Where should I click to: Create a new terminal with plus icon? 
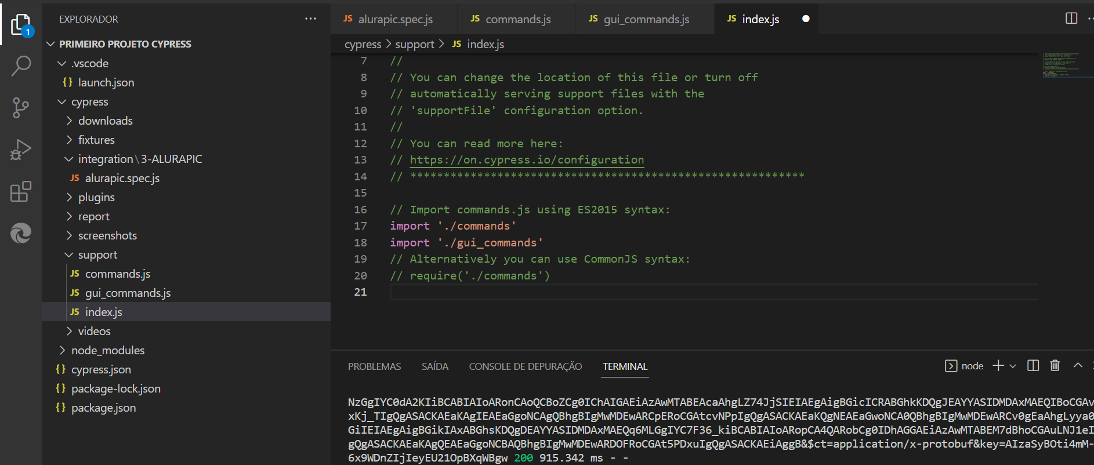tap(998, 365)
